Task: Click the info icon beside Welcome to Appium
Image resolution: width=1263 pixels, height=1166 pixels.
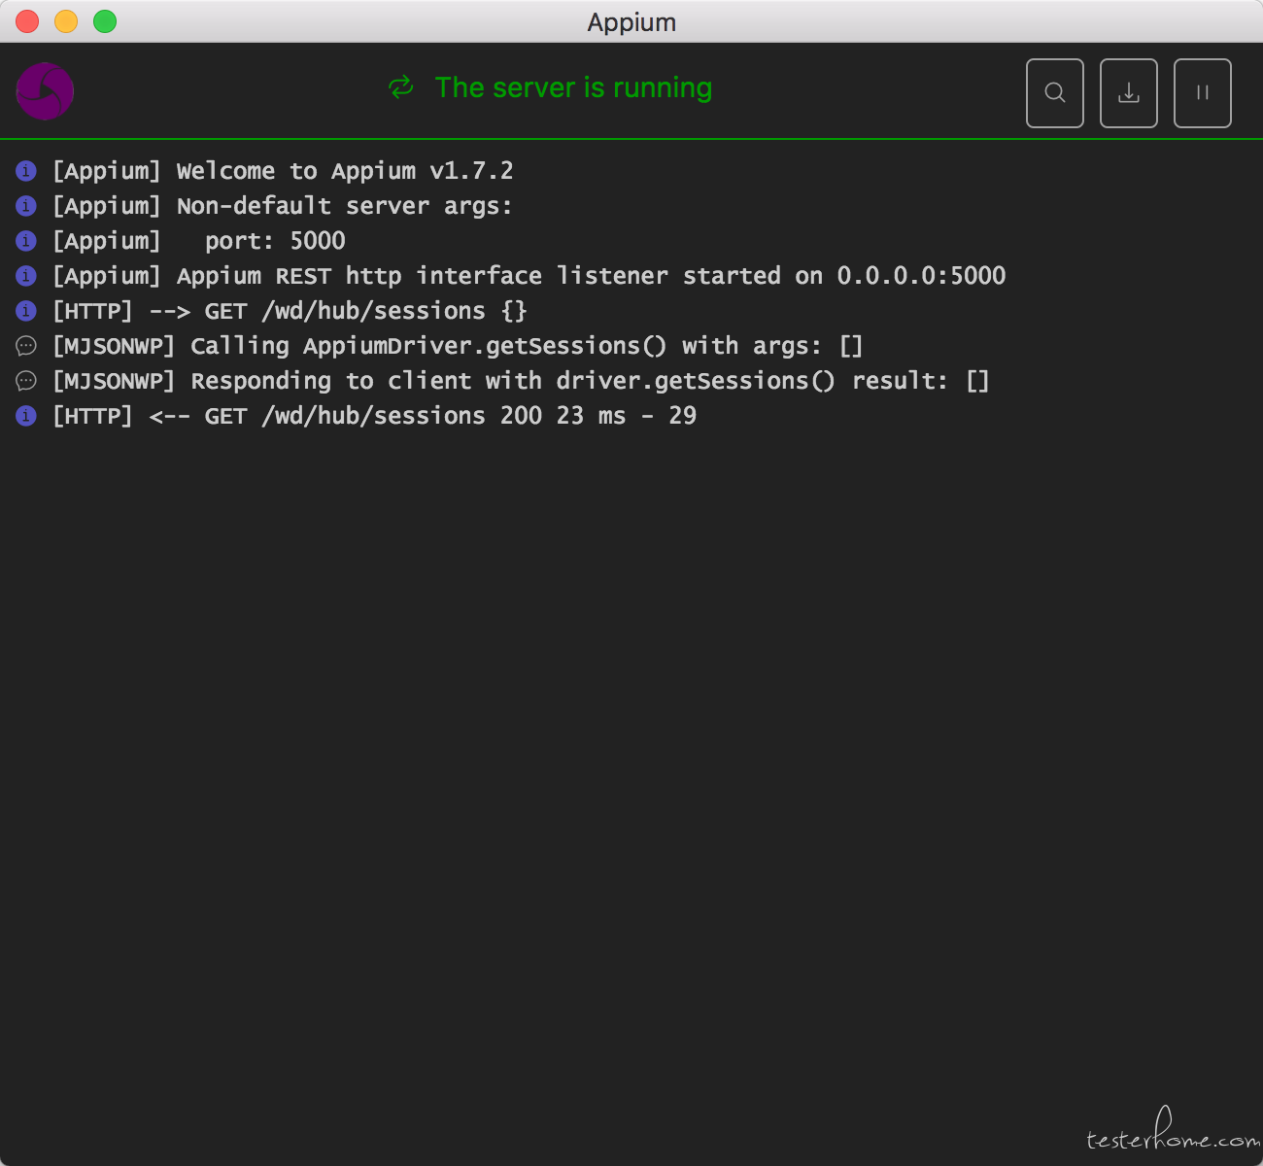Action: click(26, 171)
